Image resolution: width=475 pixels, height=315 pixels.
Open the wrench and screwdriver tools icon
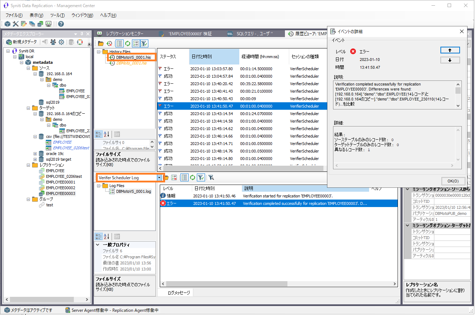(x=15, y=24)
